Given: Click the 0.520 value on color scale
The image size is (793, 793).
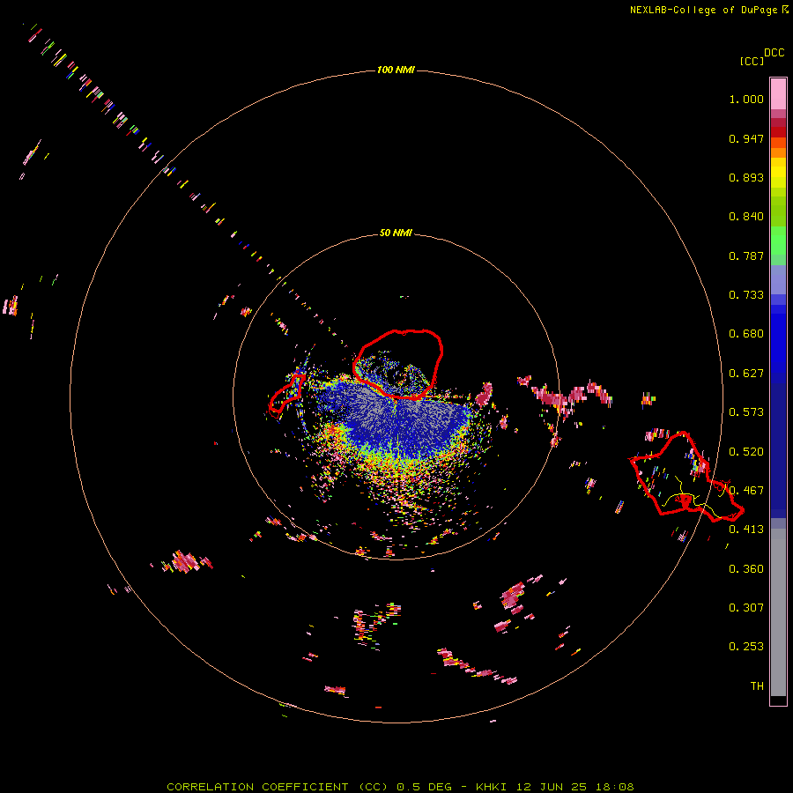Looking at the screenshot, I should click(x=746, y=452).
